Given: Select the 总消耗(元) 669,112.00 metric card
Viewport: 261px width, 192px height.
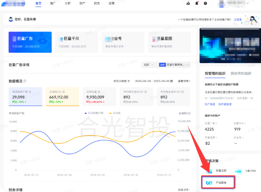Looking at the screenshot, I should [x=62, y=97].
